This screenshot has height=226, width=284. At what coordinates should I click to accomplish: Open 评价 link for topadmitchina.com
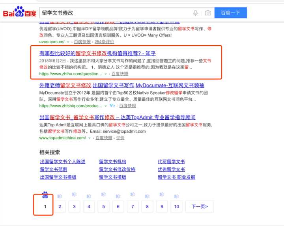tap(120, 138)
